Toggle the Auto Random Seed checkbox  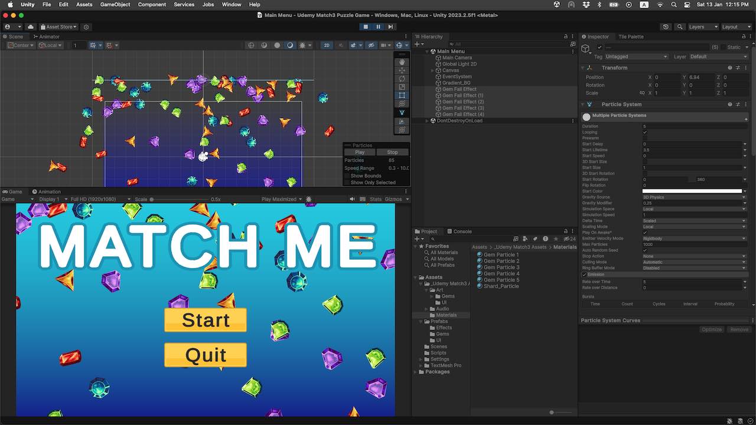pos(645,250)
